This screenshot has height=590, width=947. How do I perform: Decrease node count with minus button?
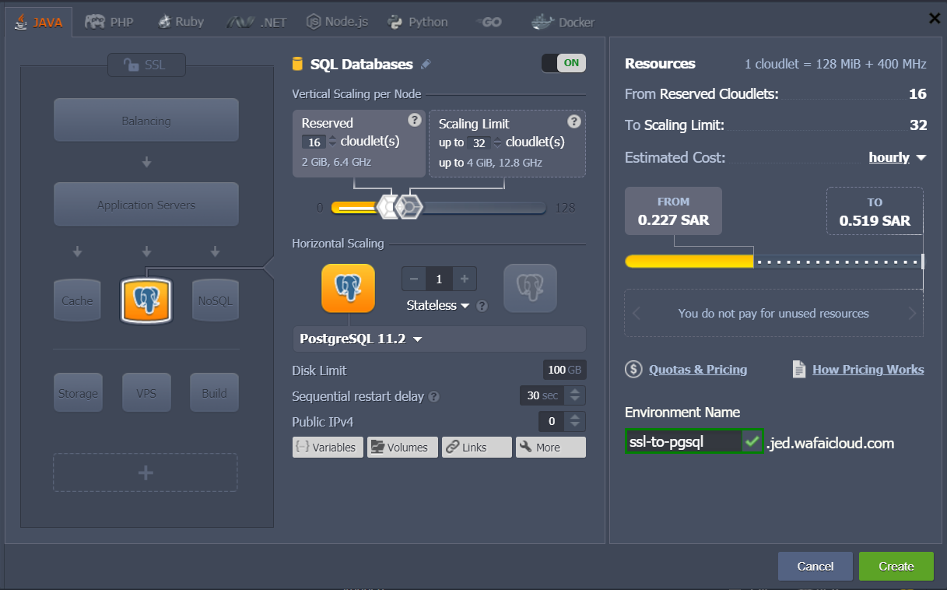[414, 279]
